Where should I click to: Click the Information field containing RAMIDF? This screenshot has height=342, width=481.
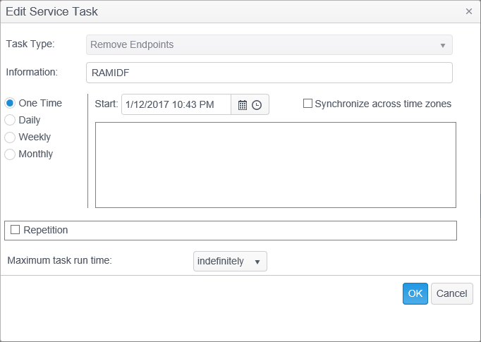268,73
